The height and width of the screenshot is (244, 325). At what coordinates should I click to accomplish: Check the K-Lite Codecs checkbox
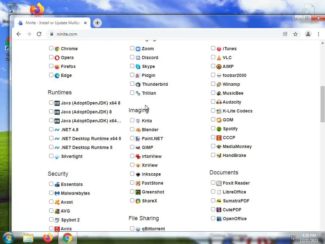tap(213, 111)
